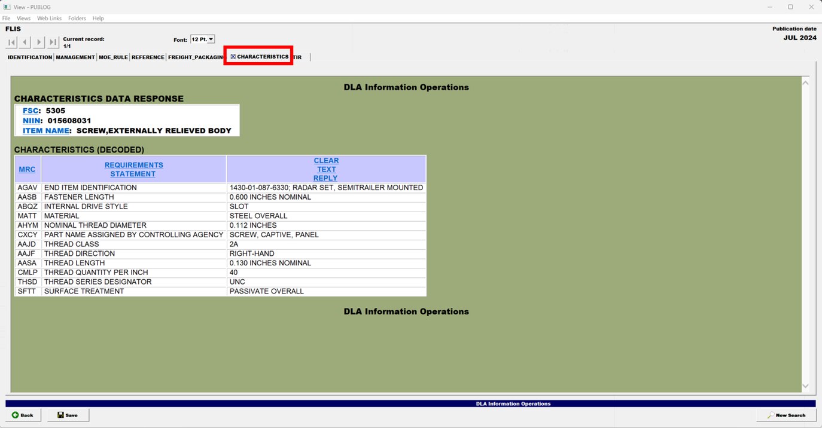
Task: Select the INTERNAL DRIVE STYLE row
Action: pyautogui.click(x=221, y=206)
